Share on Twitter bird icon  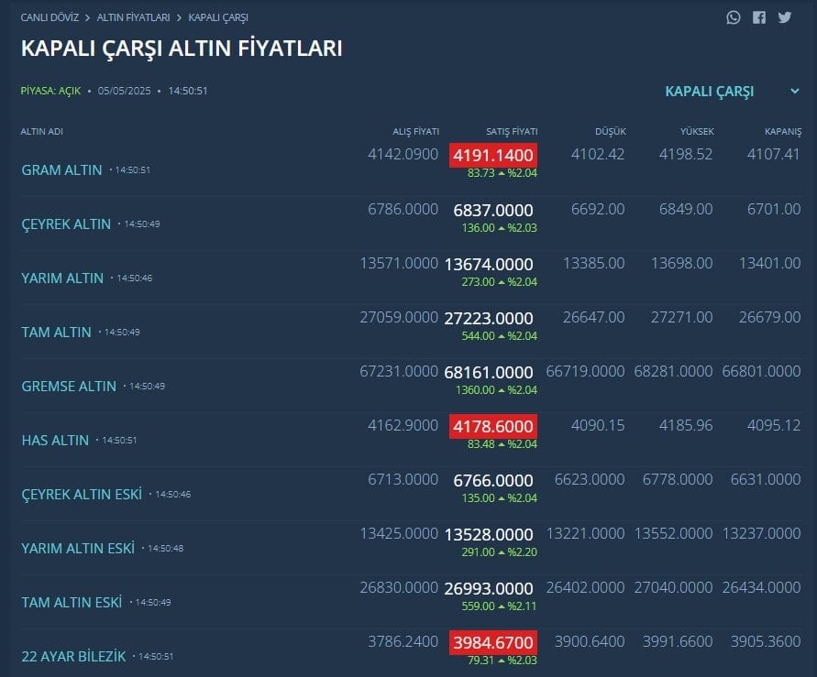[x=785, y=17]
